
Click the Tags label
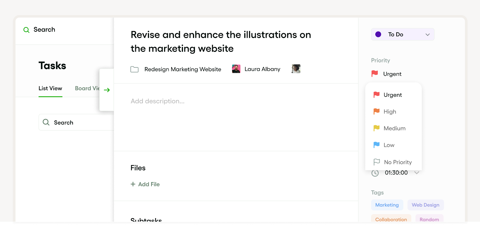[x=377, y=193]
